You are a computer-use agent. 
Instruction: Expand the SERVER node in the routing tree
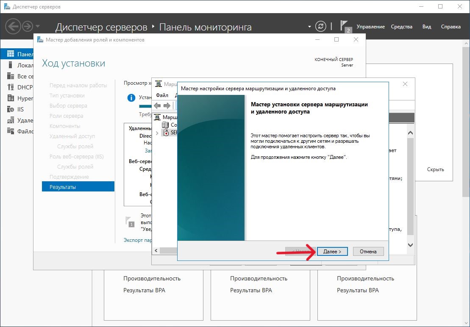158,133
